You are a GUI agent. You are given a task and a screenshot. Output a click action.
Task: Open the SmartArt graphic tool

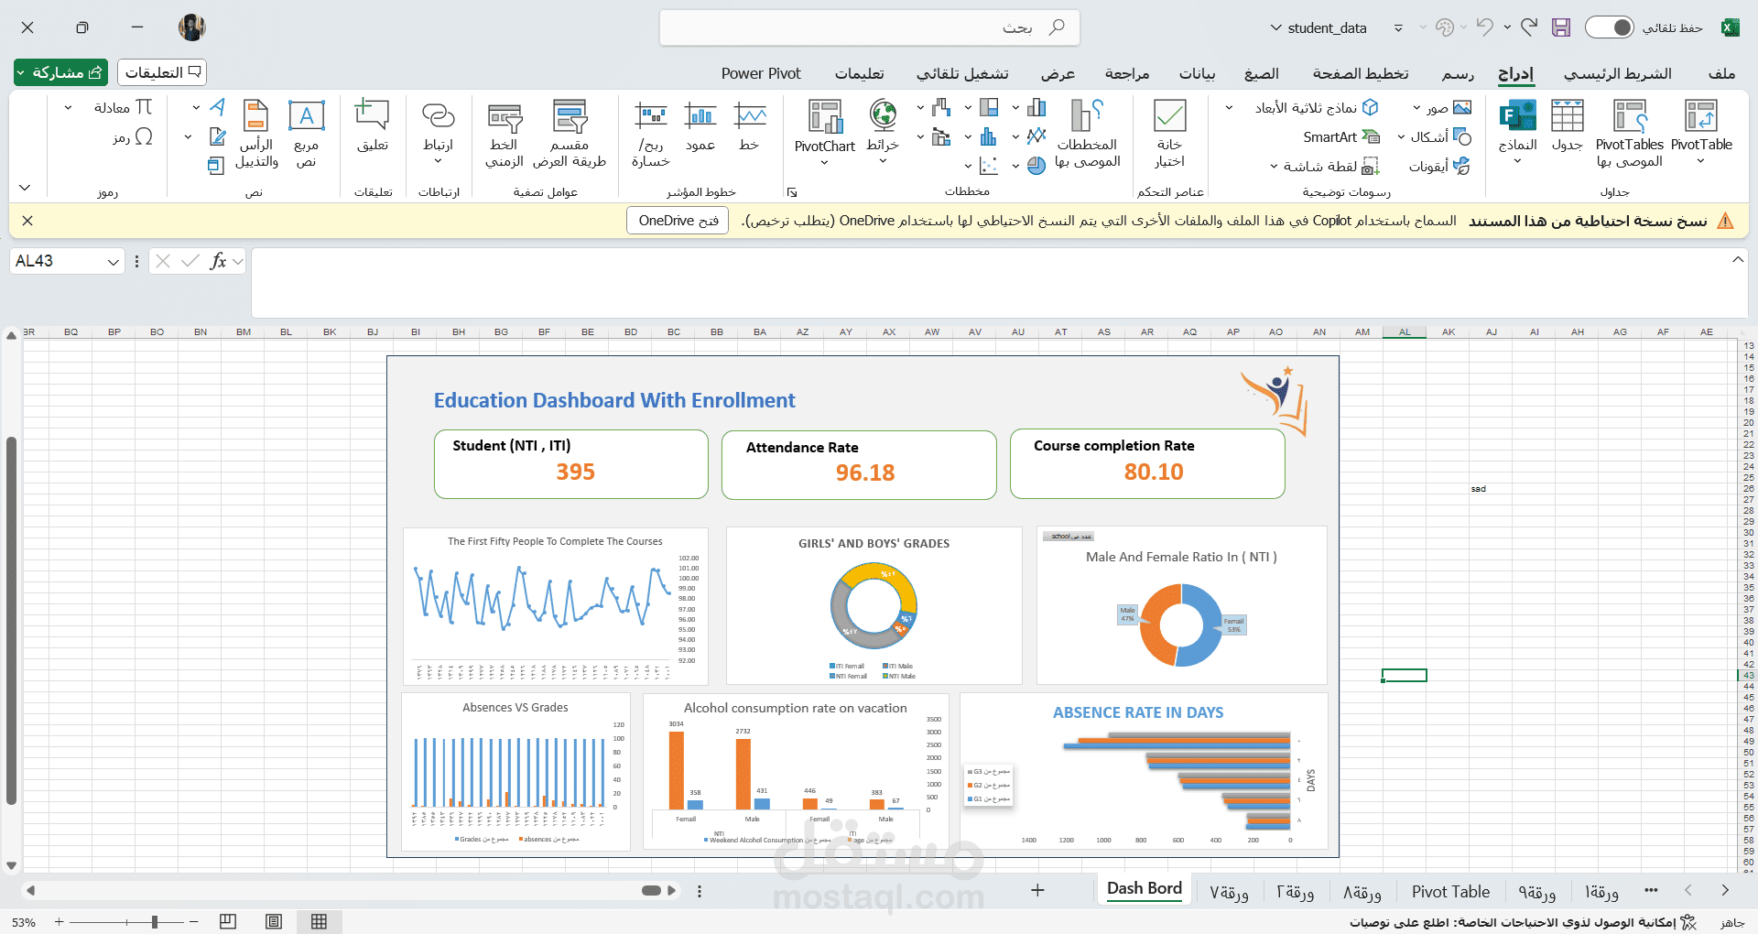click(x=1340, y=136)
